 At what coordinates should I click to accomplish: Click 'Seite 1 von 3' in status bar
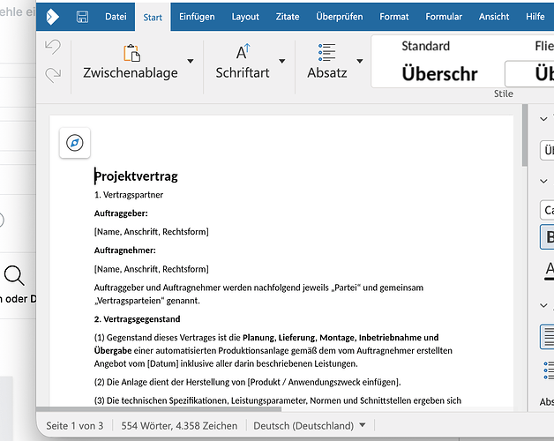75,425
